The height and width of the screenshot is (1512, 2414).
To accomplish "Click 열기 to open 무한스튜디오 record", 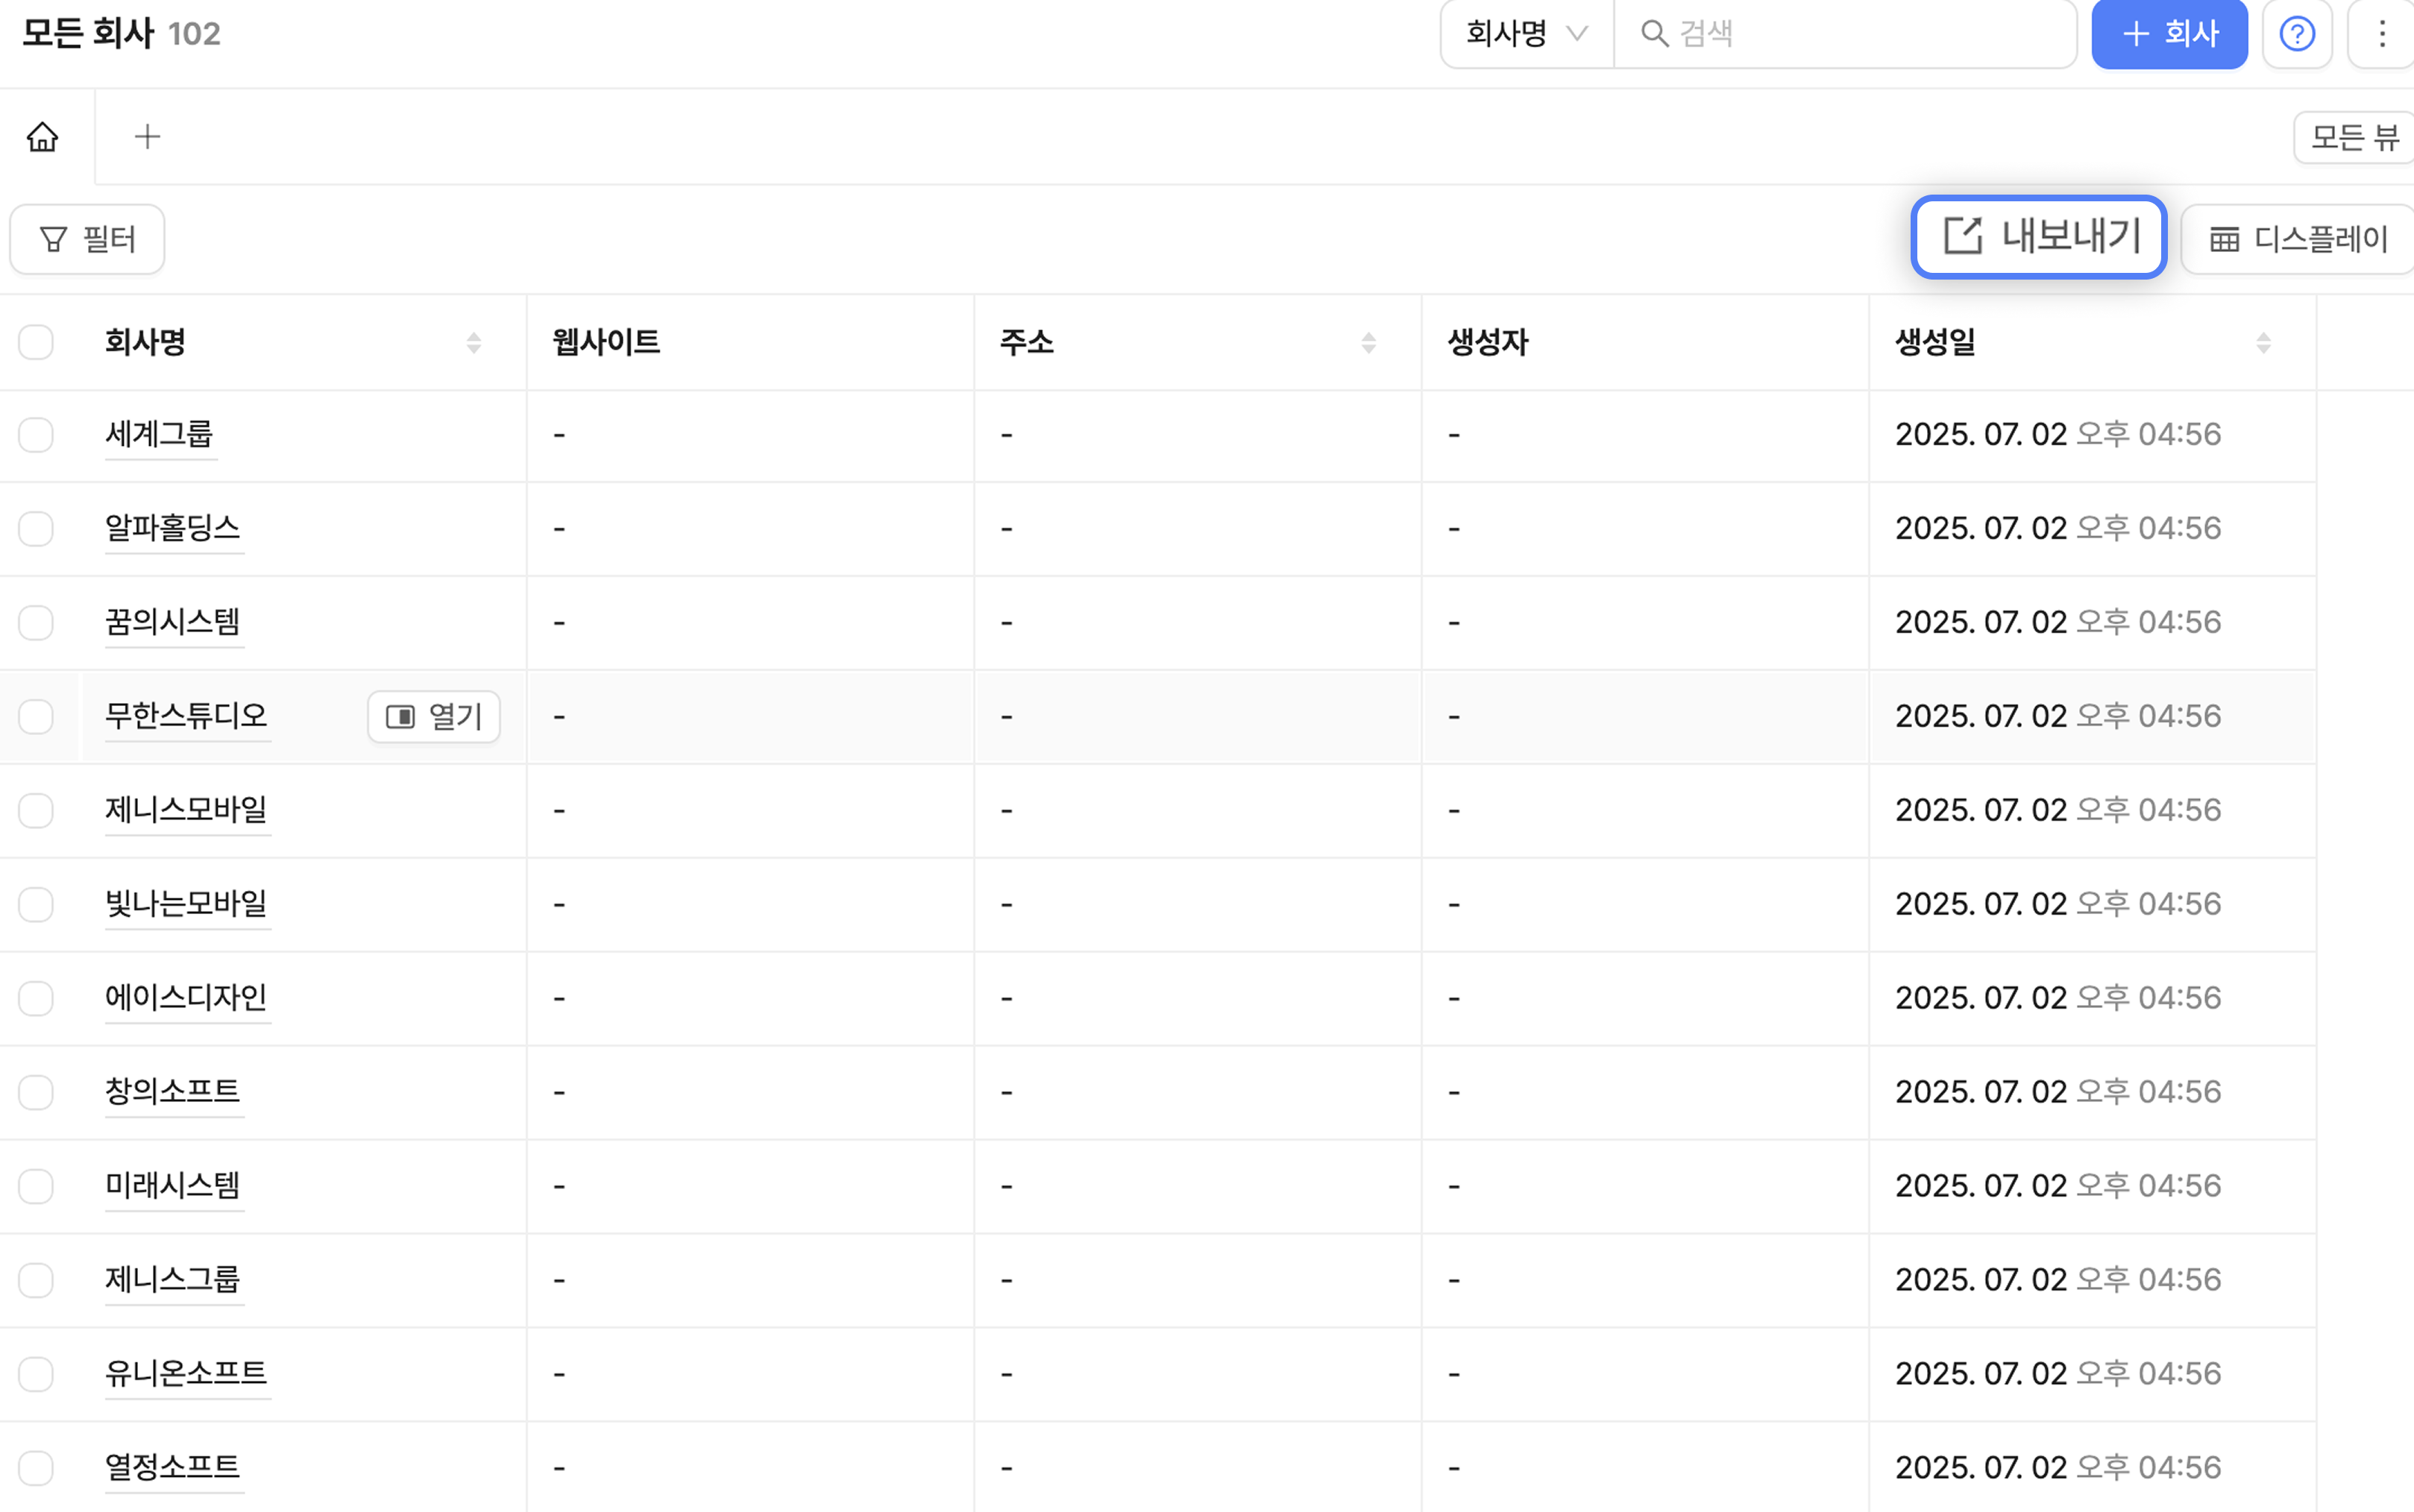I will pos(433,716).
